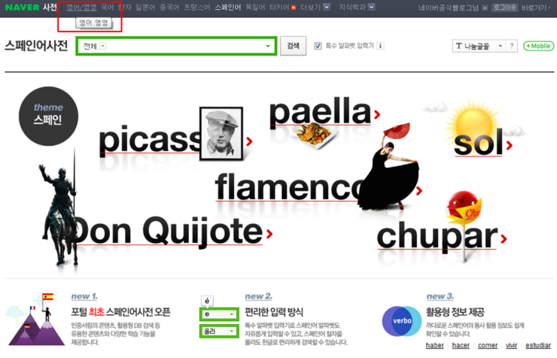The image size is (557, 358).
Task: Click the NAVER logo
Action: click(x=22, y=7)
